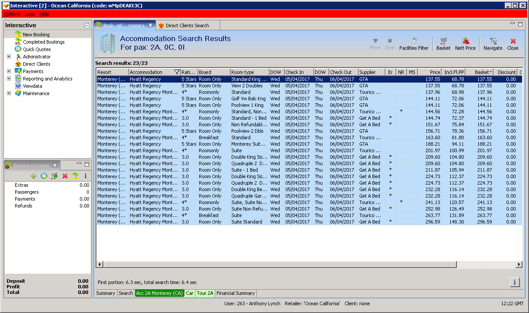Image resolution: width=529 pixels, height=313 pixels.
Task: Sort by the Resort column header
Action: click(112, 72)
